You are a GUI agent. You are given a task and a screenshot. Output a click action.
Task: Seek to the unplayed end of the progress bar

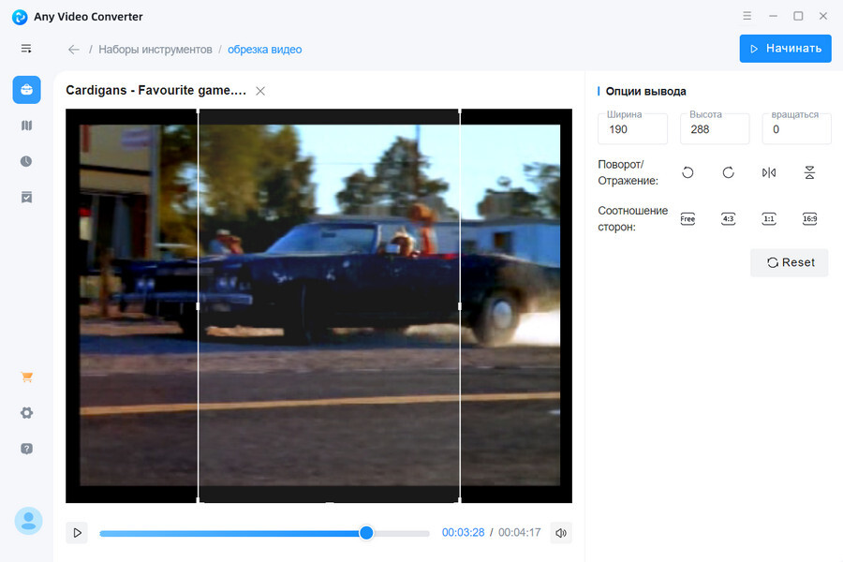402,534
